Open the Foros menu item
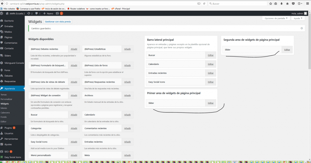The image size is (311, 163). click(x=7, y=70)
